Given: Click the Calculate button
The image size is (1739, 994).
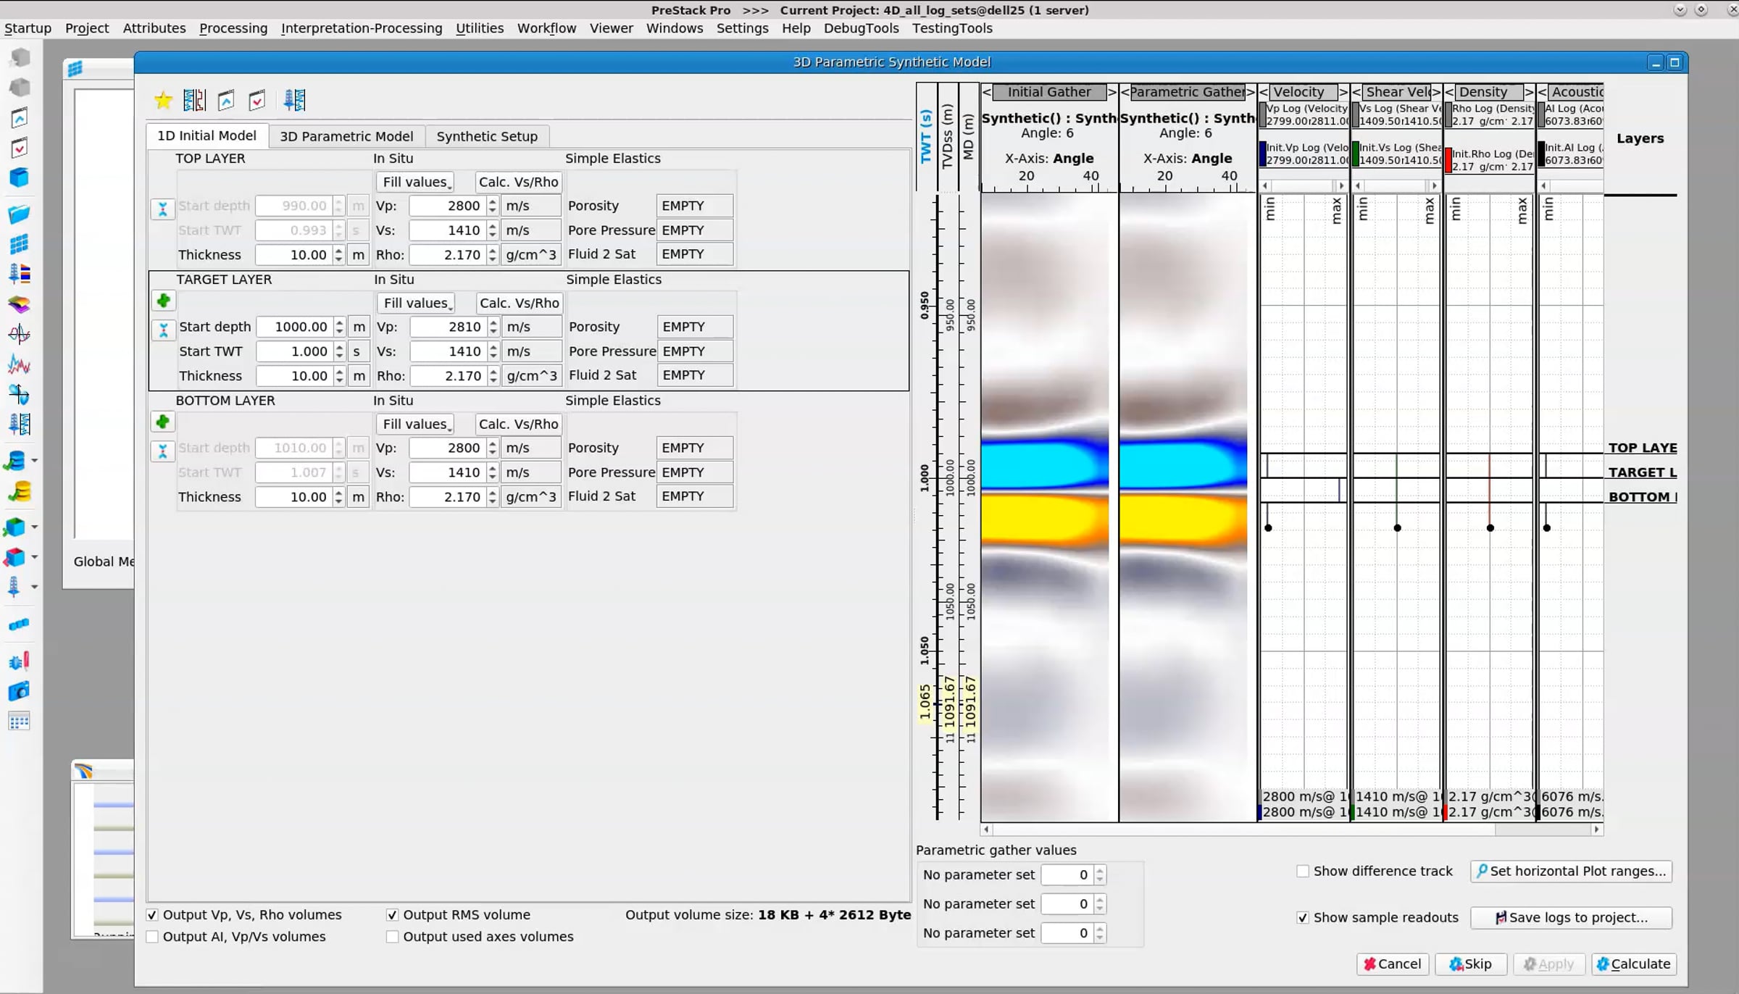Looking at the screenshot, I should (1634, 964).
